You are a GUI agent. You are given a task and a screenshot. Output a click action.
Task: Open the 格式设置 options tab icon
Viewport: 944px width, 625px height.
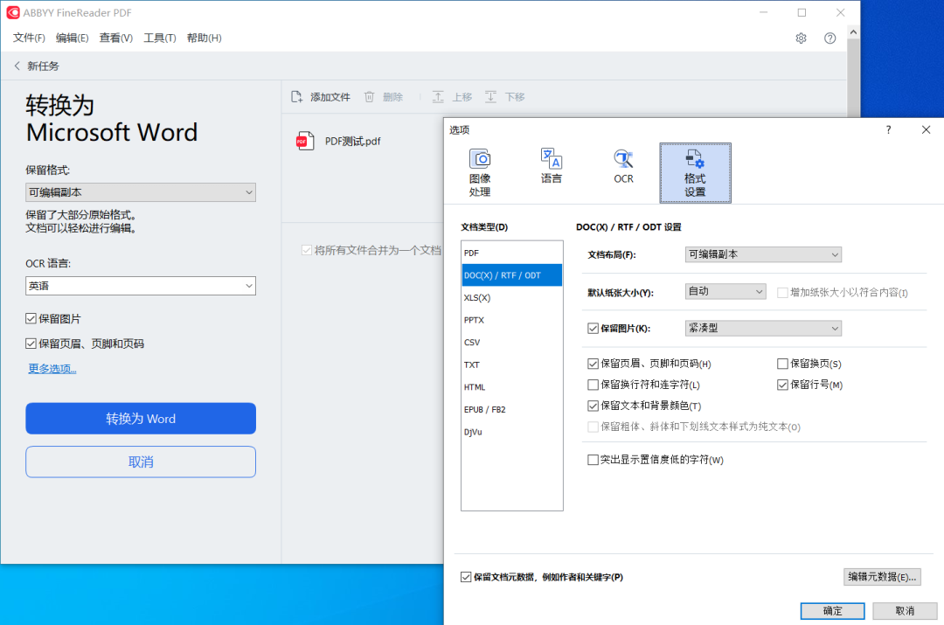coord(695,159)
